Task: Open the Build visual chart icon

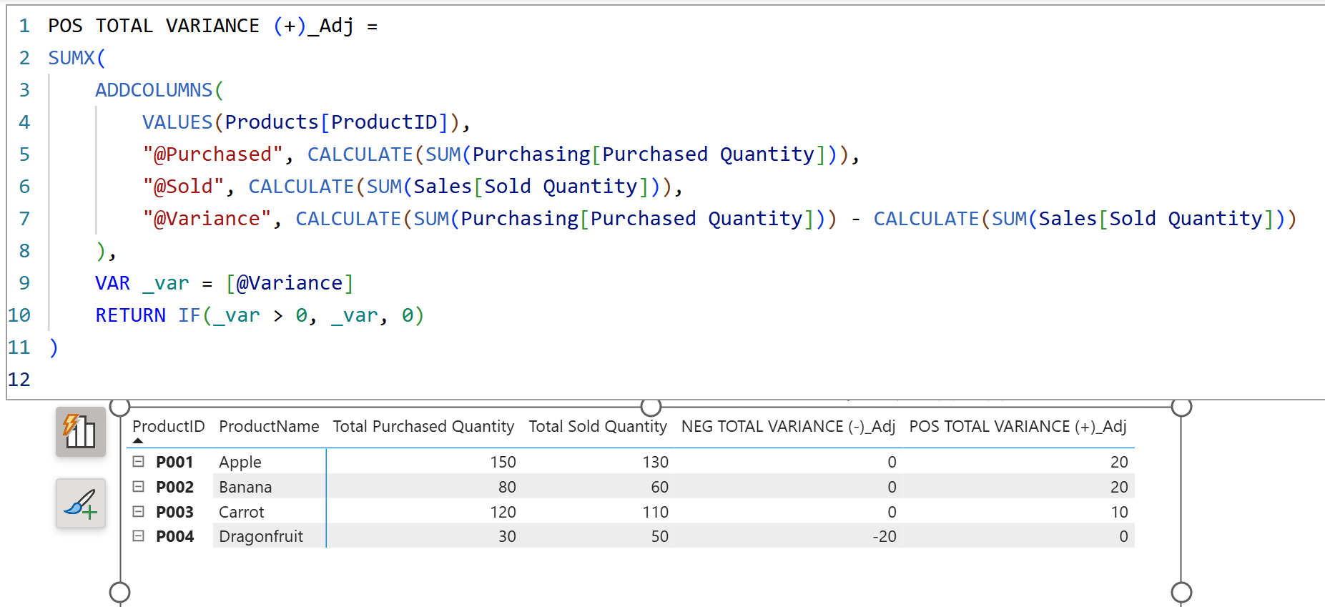Action: pos(81,431)
